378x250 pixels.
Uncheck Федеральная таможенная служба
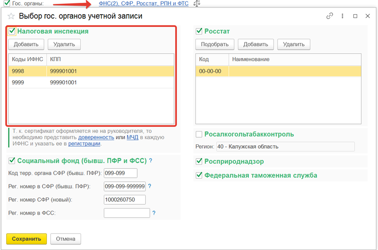coord(199,175)
